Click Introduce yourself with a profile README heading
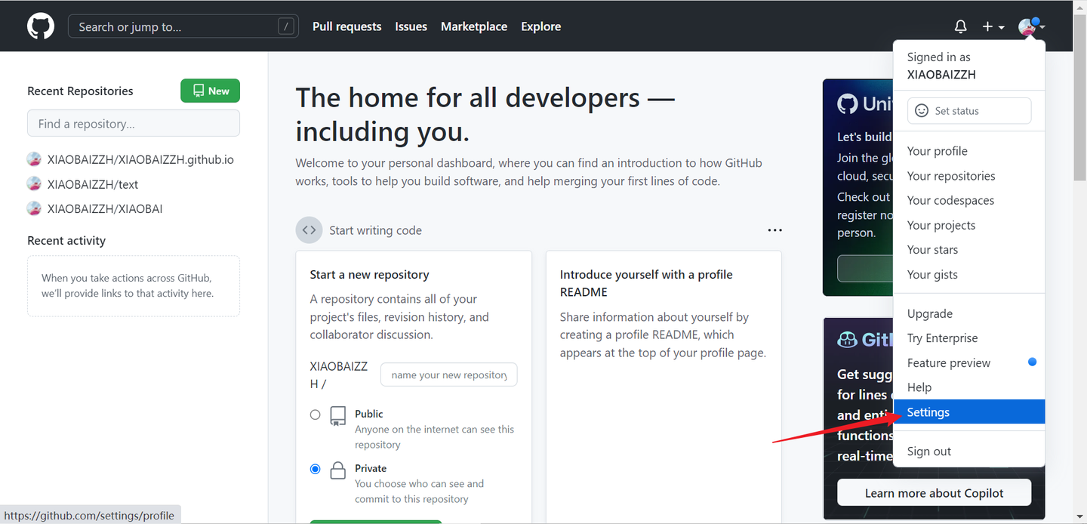The width and height of the screenshot is (1087, 524). tap(646, 283)
